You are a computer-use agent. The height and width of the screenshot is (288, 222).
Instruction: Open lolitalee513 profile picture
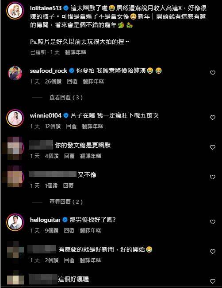pyautogui.click(x=15, y=11)
